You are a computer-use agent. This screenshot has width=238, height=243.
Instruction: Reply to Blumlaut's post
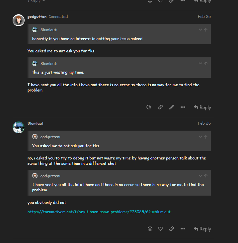(202, 229)
